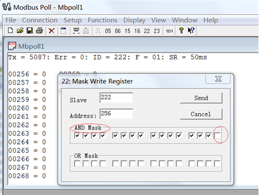Open the Display menu
Image resolution: width=259 pixels, height=195 pixels.
tap(134, 20)
